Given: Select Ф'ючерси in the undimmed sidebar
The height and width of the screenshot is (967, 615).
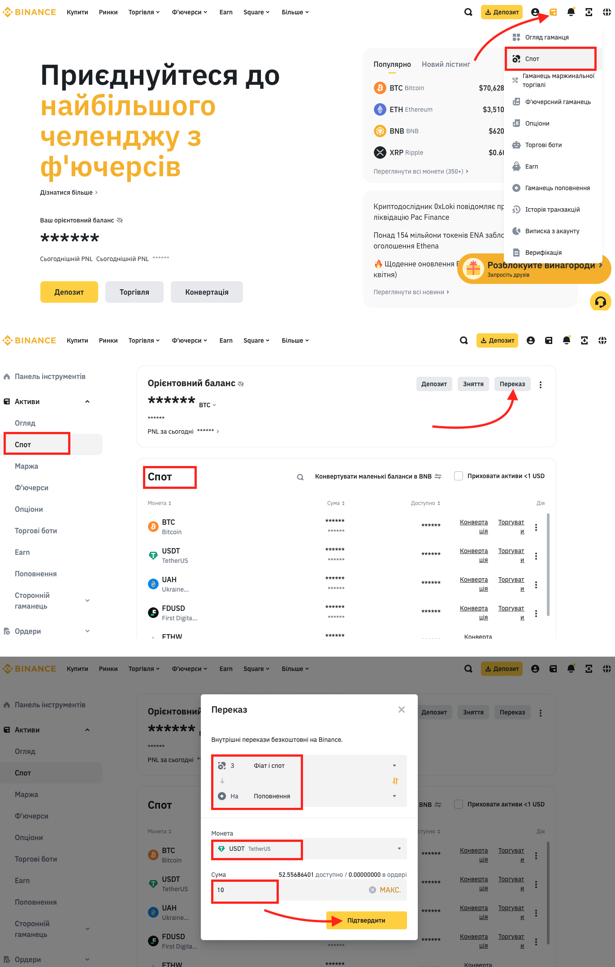Looking at the screenshot, I should pos(31,488).
